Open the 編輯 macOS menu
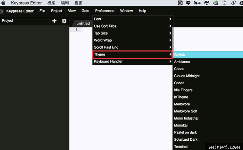243x150 pixels. [x=65, y=3]
